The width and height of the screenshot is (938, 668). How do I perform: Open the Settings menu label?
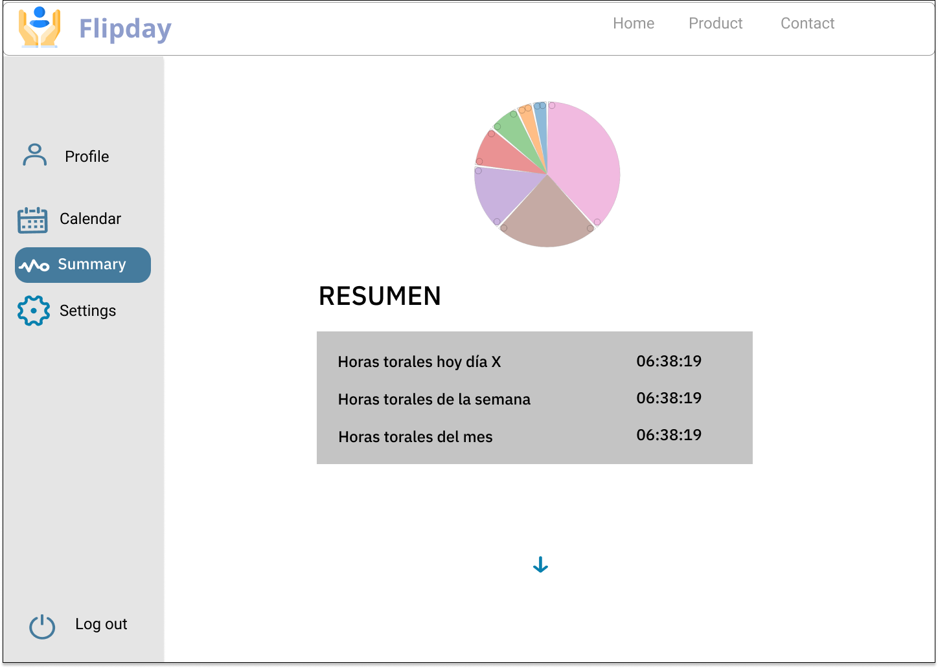(87, 311)
